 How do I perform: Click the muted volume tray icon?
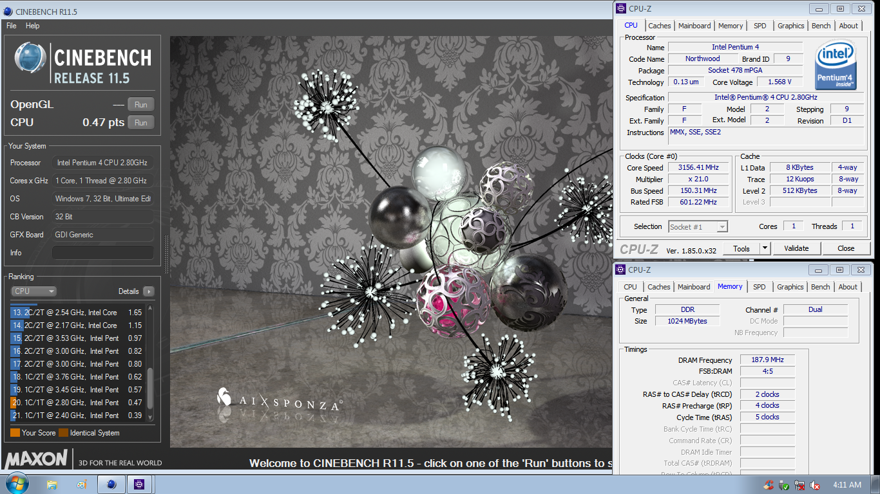click(815, 485)
